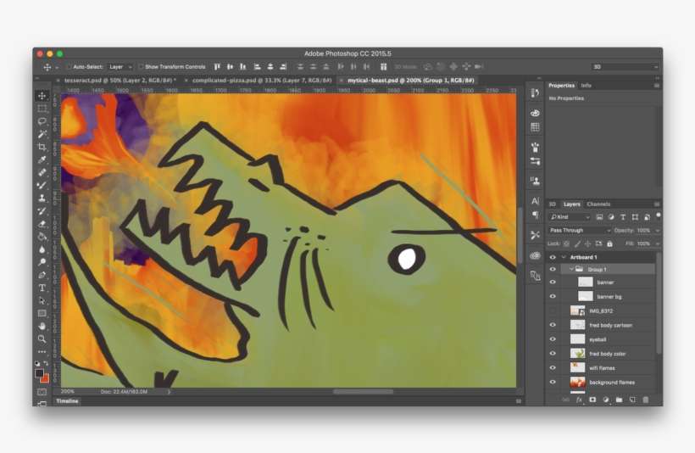Select the fred body cartoon layer
This screenshot has width=695, height=453.
[610, 325]
